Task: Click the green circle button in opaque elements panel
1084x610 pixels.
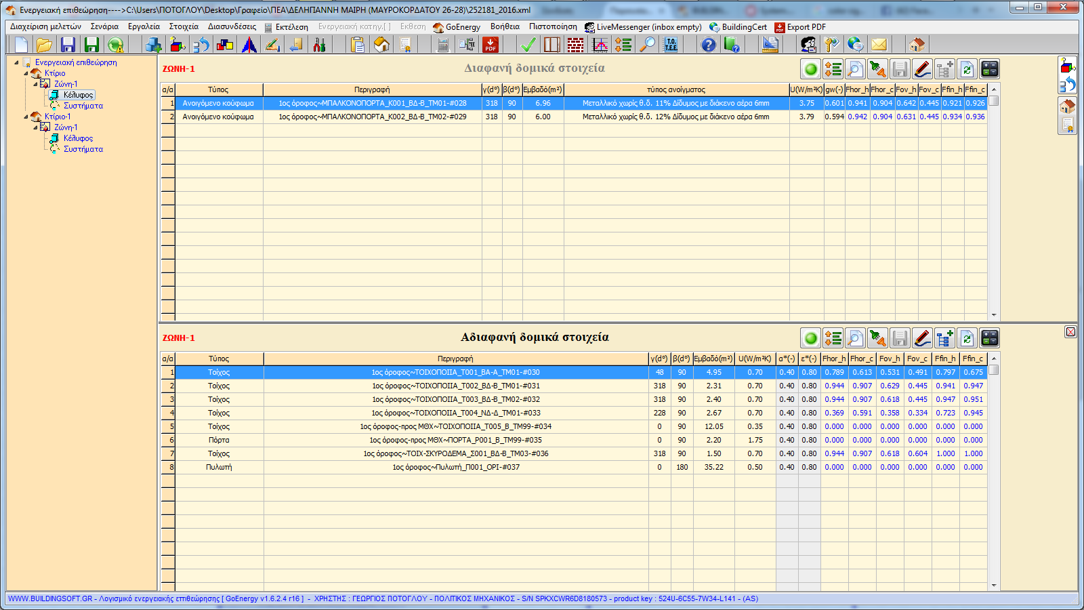Action: (x=810, y=338)
